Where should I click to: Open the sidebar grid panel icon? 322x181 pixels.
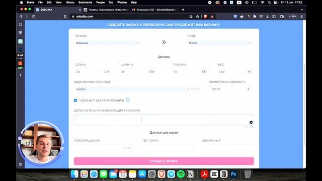(x=20, y=33)
